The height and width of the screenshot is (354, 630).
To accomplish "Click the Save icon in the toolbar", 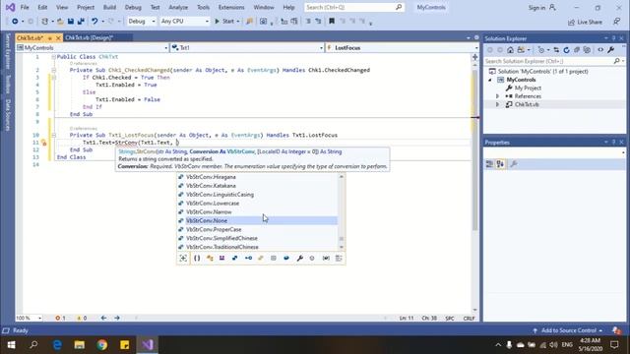I will [71, 22].
